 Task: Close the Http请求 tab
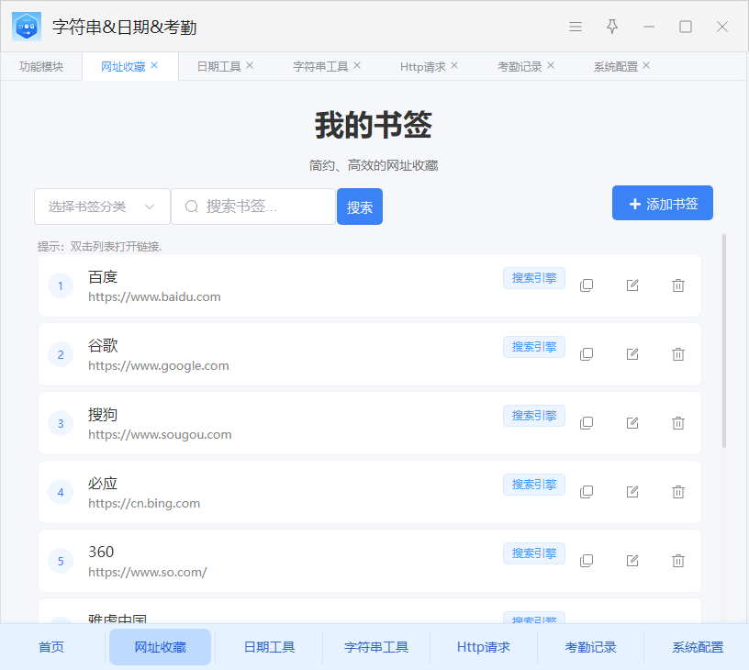point(454,65)
